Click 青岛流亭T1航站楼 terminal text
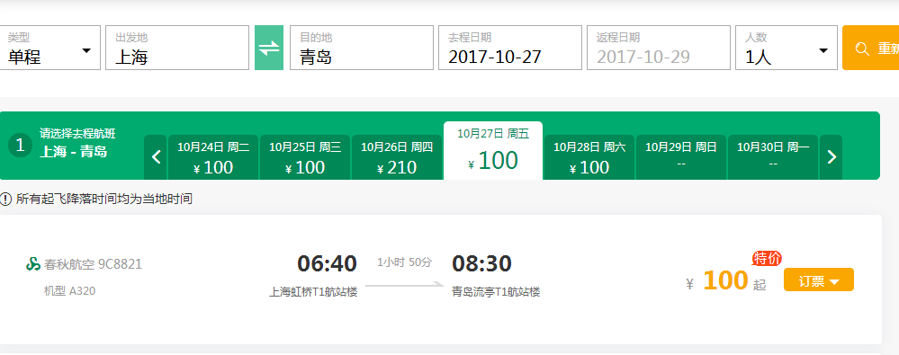The image size is (899, 355). pos(496,292)
